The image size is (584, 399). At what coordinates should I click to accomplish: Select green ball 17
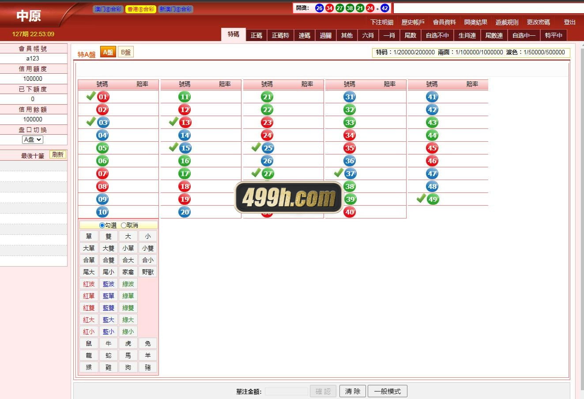[x=185, y=173]
